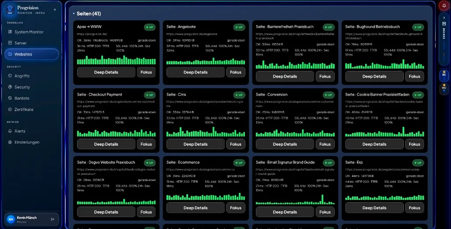
Task: Click UP status badge on Seite · Erp
Action: pyautogui.click(x=418, y=163)
